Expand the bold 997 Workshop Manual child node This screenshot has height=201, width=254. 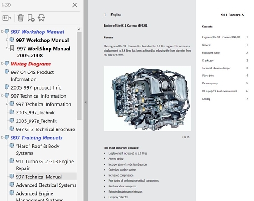[7, 40]
